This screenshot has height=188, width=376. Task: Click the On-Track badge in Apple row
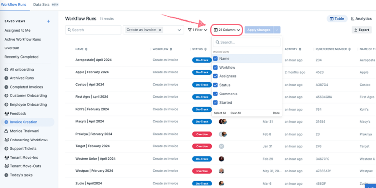tap(202, 72)
